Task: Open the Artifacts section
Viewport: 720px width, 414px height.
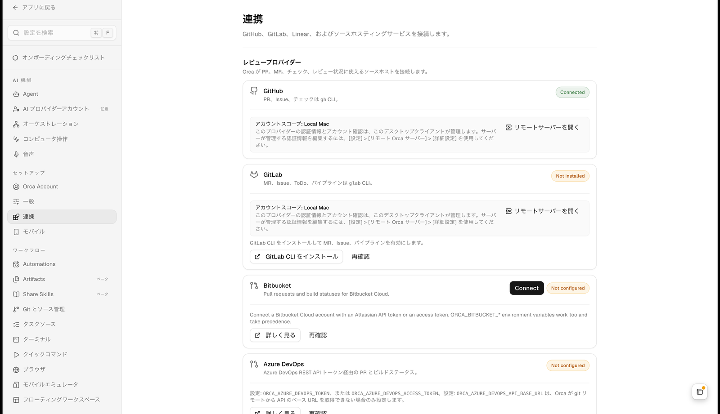Action: point(62,279)
